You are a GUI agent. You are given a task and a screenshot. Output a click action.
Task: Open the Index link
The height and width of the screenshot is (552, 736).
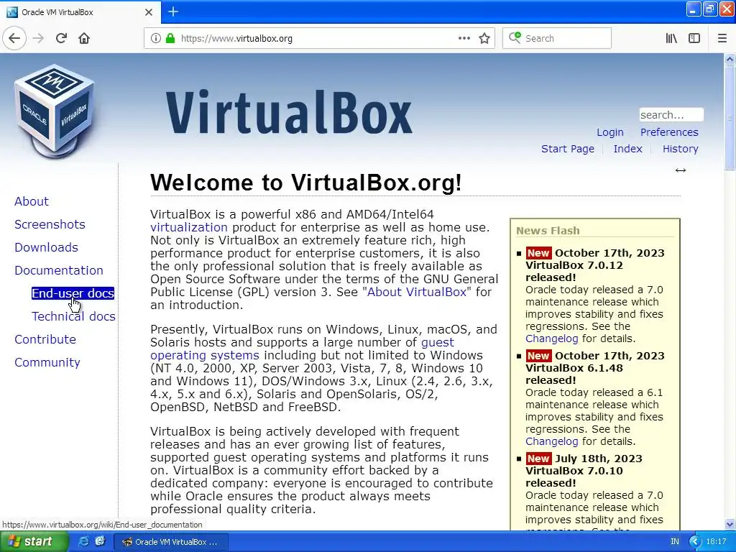pos(627,149)
